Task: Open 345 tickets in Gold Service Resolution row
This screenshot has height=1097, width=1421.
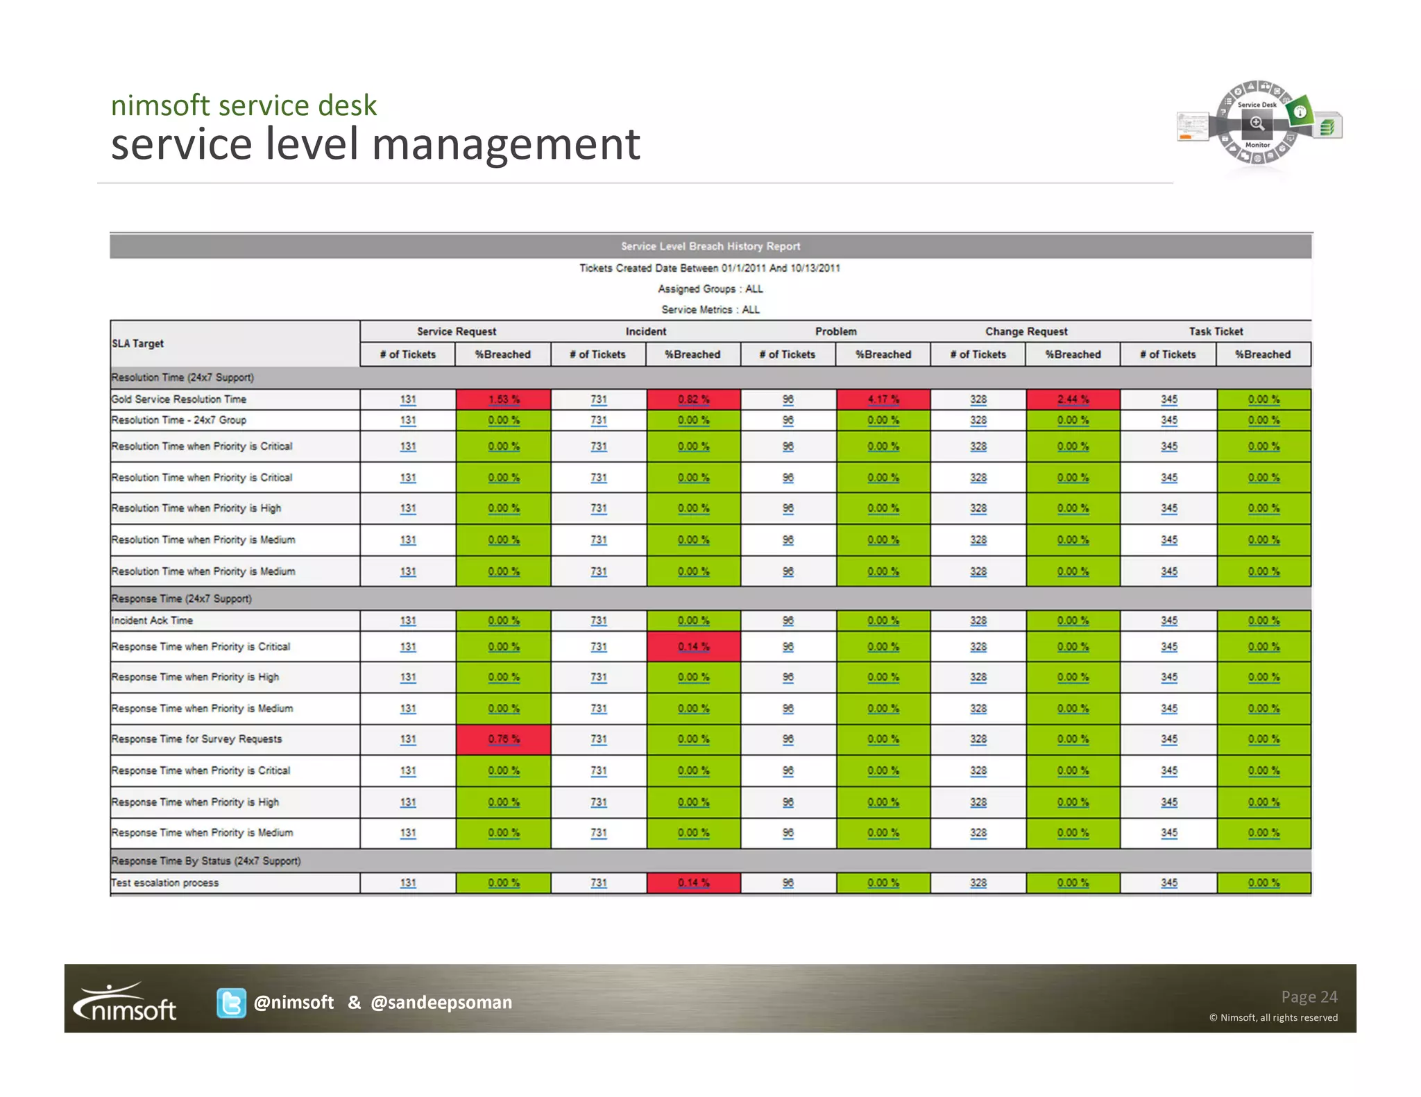Action: click(1169, 399)
